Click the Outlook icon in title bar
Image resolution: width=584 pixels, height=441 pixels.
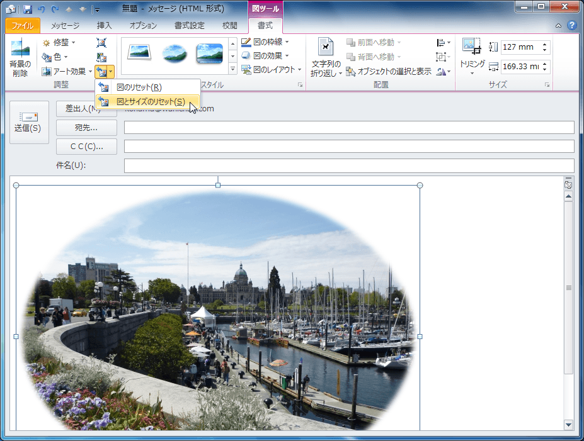point(12,9)
